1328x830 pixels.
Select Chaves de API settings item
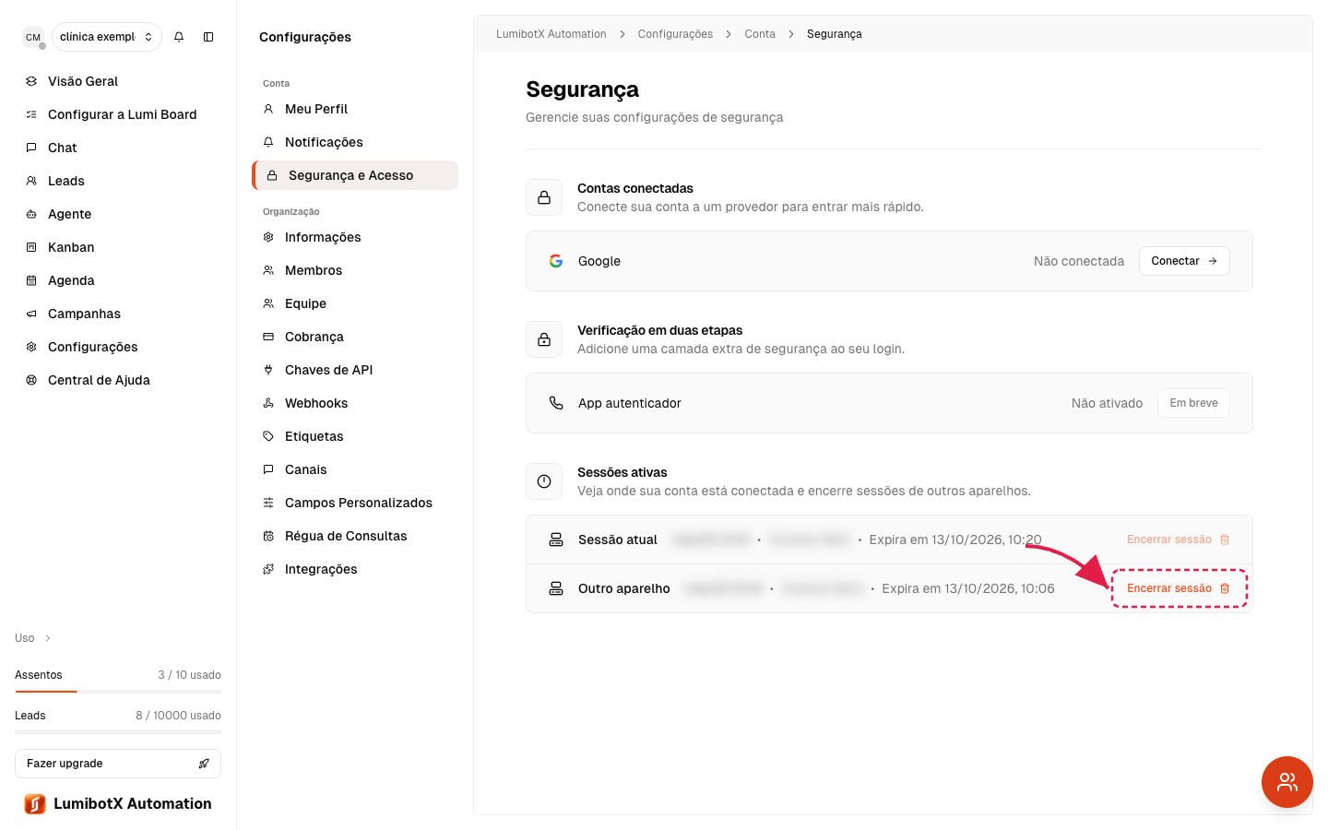tap(355, 370)
